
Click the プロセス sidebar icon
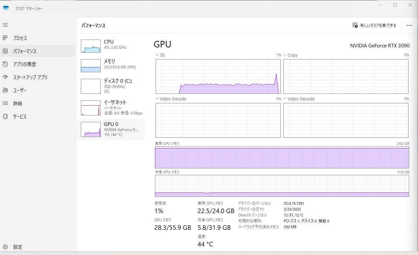[5, 38]
